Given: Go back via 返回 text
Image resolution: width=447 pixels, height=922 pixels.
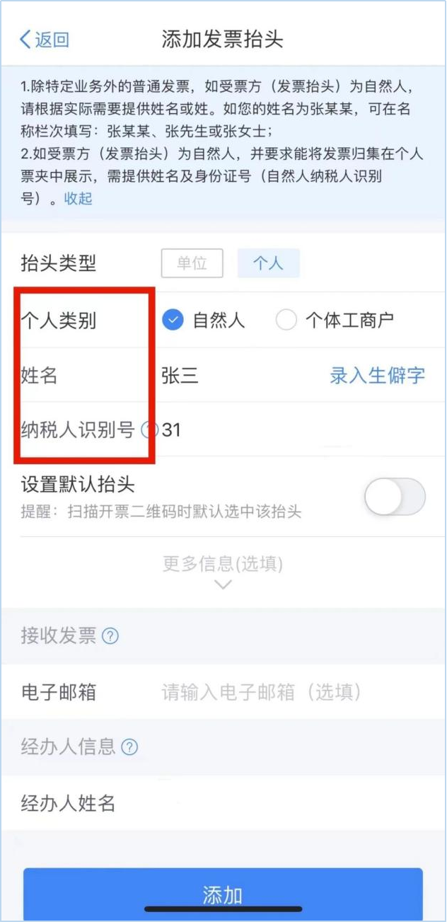Looking at the screenshot, I should coord(52,40).
